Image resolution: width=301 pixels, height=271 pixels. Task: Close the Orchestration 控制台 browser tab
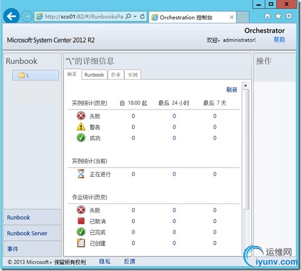(x=231, y=17)
